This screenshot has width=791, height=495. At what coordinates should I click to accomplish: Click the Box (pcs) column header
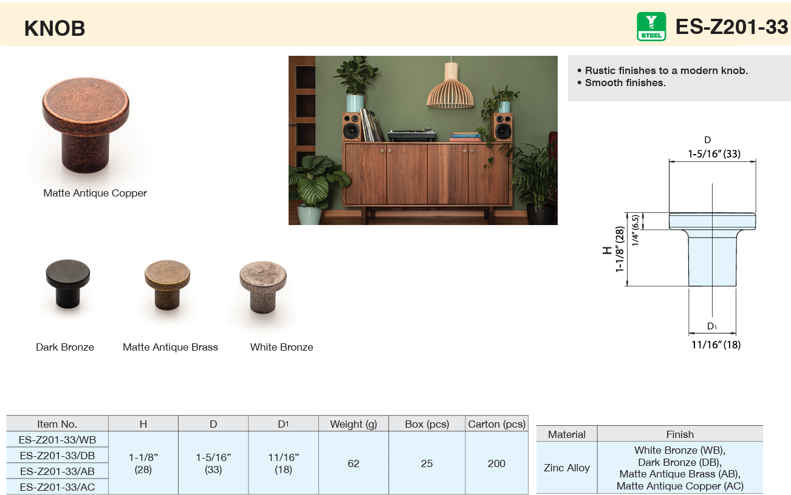[x=426, y=424]
